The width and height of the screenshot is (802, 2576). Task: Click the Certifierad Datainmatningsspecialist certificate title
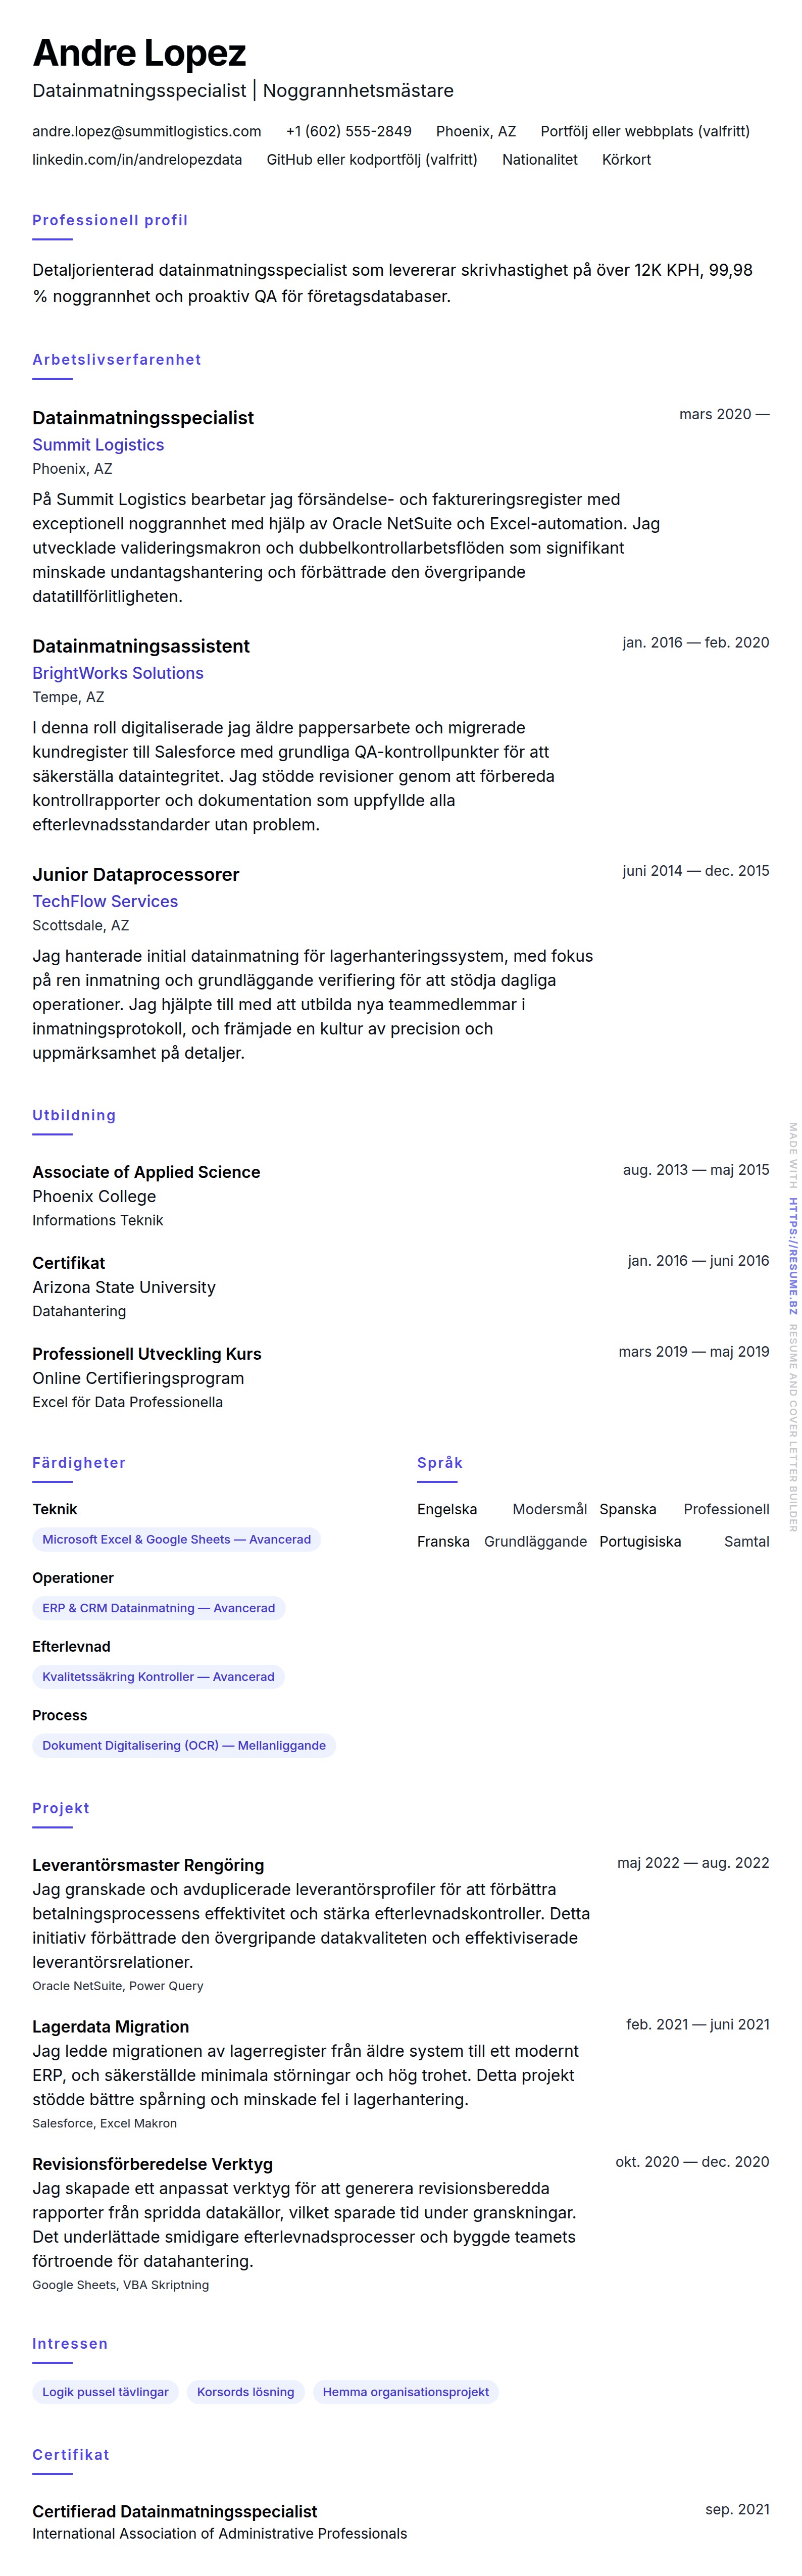[174, 2511]
